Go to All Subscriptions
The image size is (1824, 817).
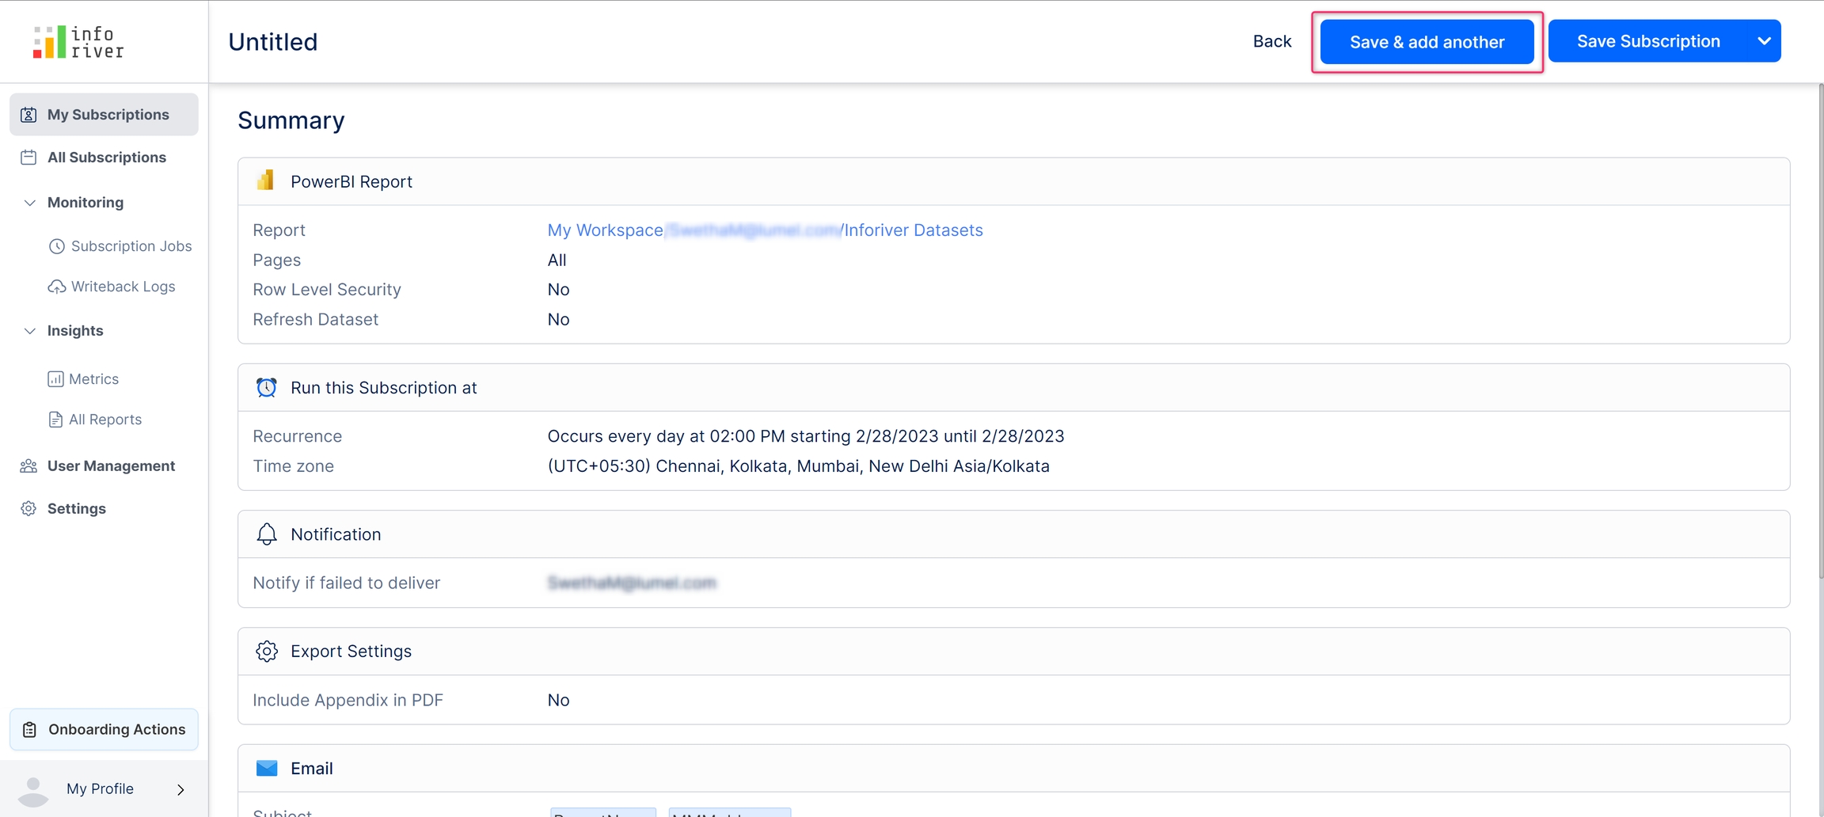click(x=106, y=158)
